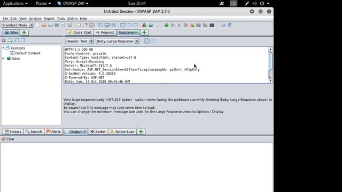Open the Options gear icon
Screen dimensions: 342x192
[x=69, y=25]
